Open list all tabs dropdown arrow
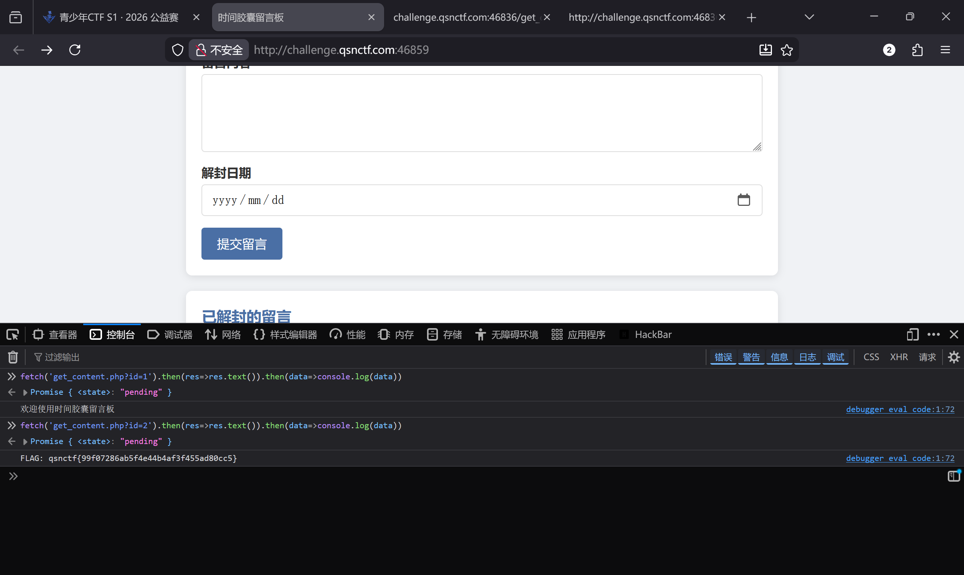 pos(809,17)
